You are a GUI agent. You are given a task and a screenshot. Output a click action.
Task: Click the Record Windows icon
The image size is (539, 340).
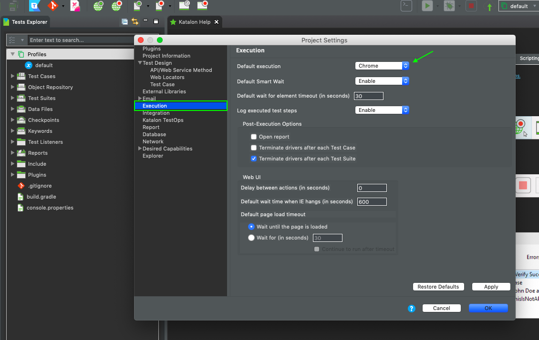pyautogui.click(x=202, y=5)
